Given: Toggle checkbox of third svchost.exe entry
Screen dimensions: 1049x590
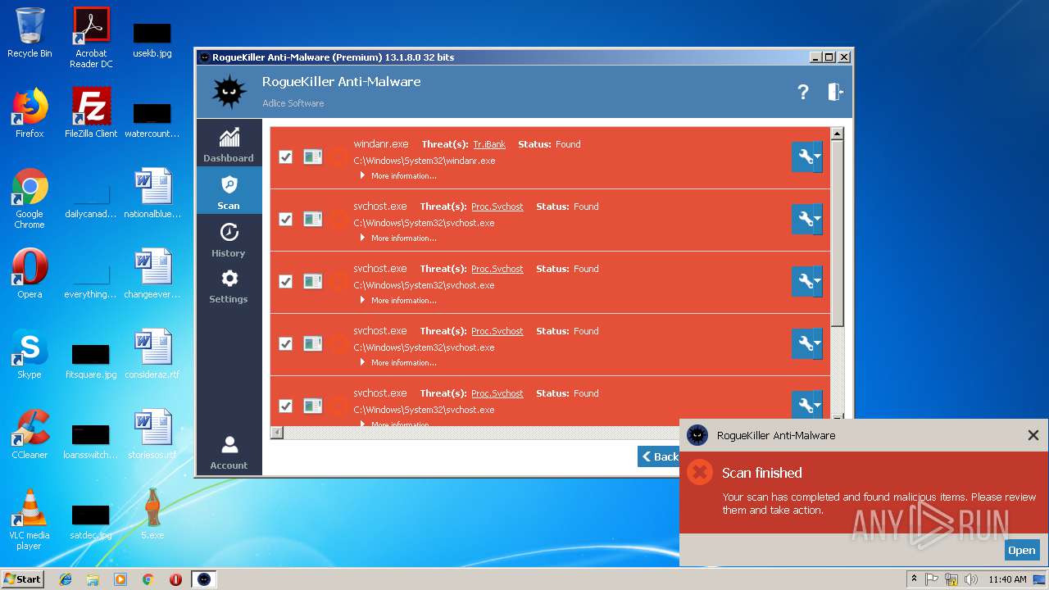Looking at the screenshot, I should click(285, 343).
